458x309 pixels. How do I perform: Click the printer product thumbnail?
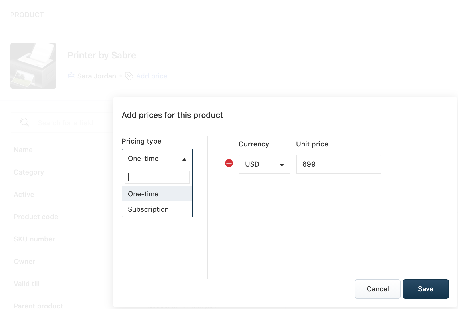(33, 66)
